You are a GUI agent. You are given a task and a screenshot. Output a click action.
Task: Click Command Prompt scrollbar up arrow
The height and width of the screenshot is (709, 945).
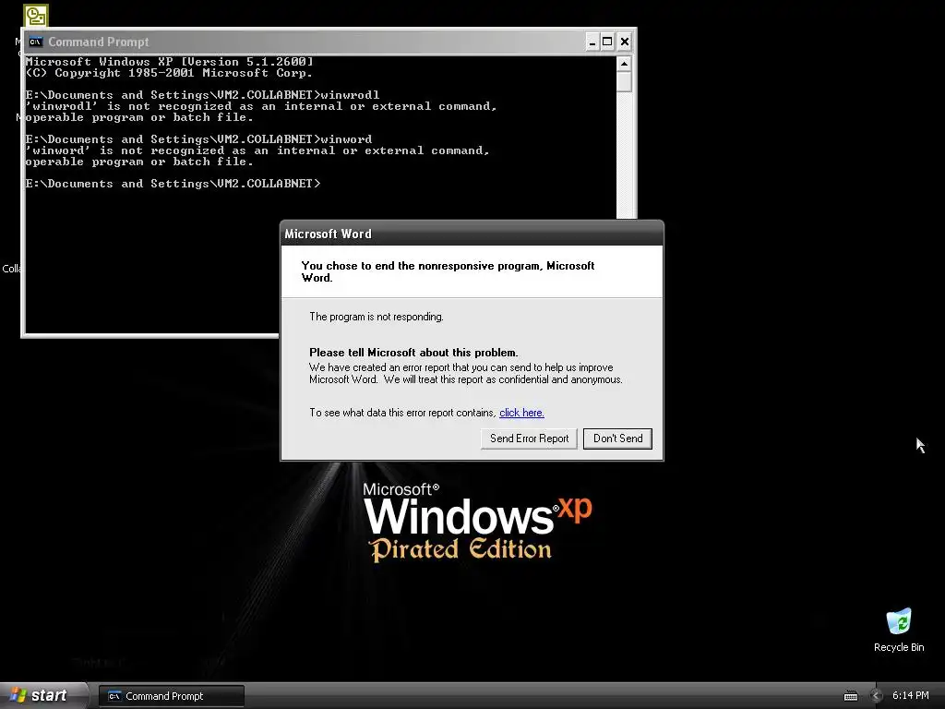[x=625, y=64]
